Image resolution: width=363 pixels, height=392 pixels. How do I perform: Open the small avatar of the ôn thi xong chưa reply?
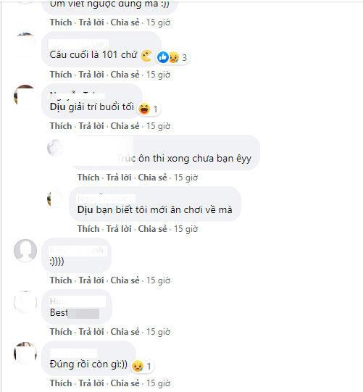coord(55,148)
